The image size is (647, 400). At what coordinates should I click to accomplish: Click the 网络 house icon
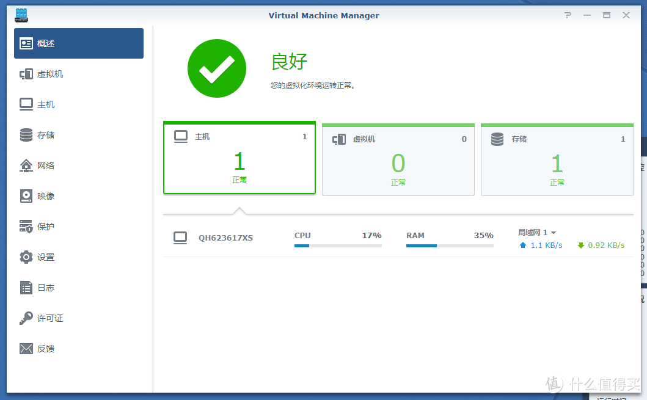pos(26,165)
